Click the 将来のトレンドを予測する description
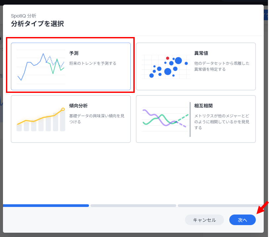The image size is (269, 237). click(x=93, y=63)
